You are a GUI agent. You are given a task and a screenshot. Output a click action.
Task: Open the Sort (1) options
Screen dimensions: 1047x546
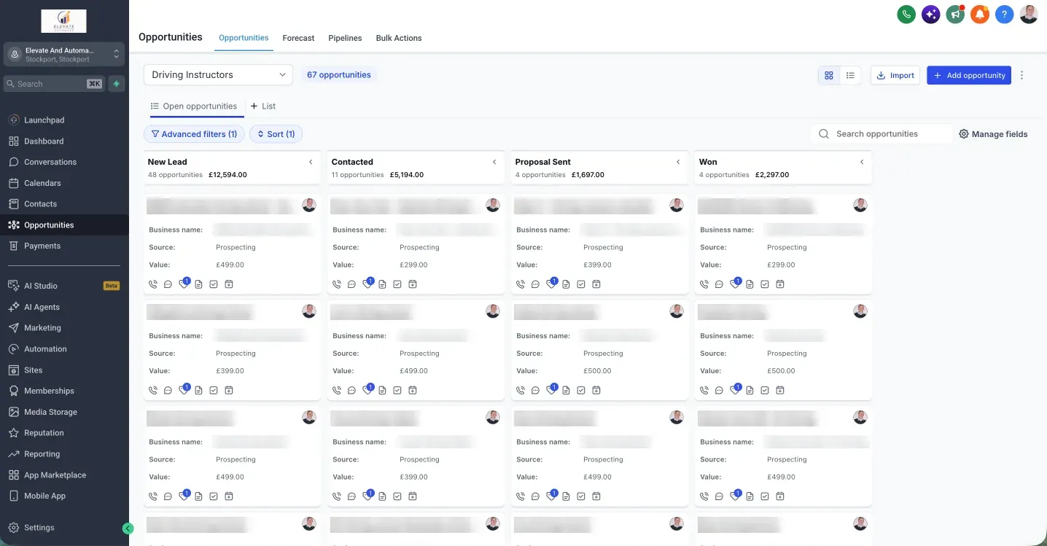click(x=276, y=134)
